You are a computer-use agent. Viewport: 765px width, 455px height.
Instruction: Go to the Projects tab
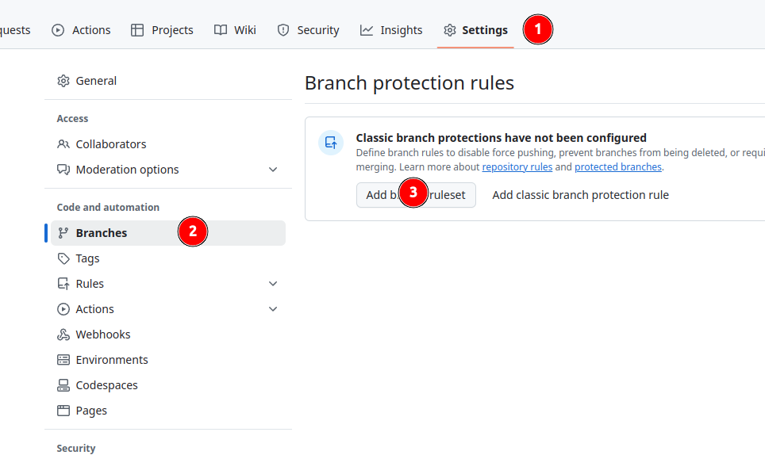pyautogui.click(x=162, y=30)
